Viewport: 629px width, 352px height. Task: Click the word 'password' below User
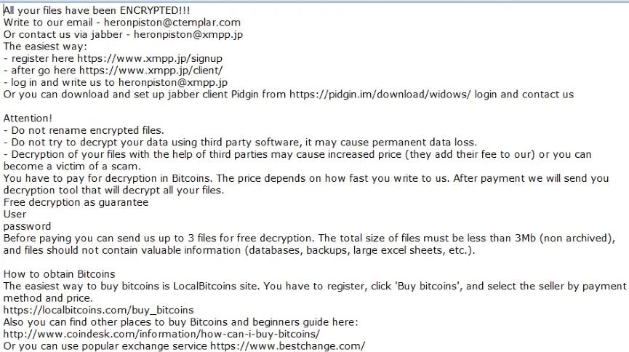tap(28, 226)
